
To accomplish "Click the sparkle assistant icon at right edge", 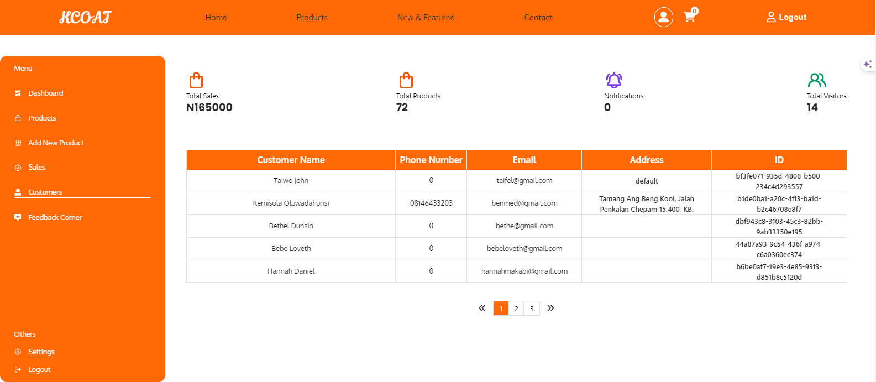I will [x=868, y=64].
